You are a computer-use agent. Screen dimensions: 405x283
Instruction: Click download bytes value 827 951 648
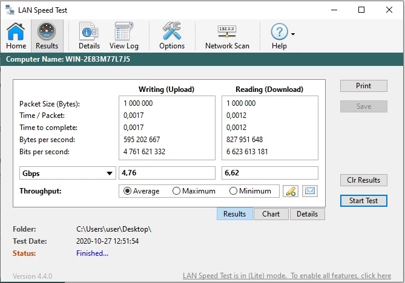point(245,140)
